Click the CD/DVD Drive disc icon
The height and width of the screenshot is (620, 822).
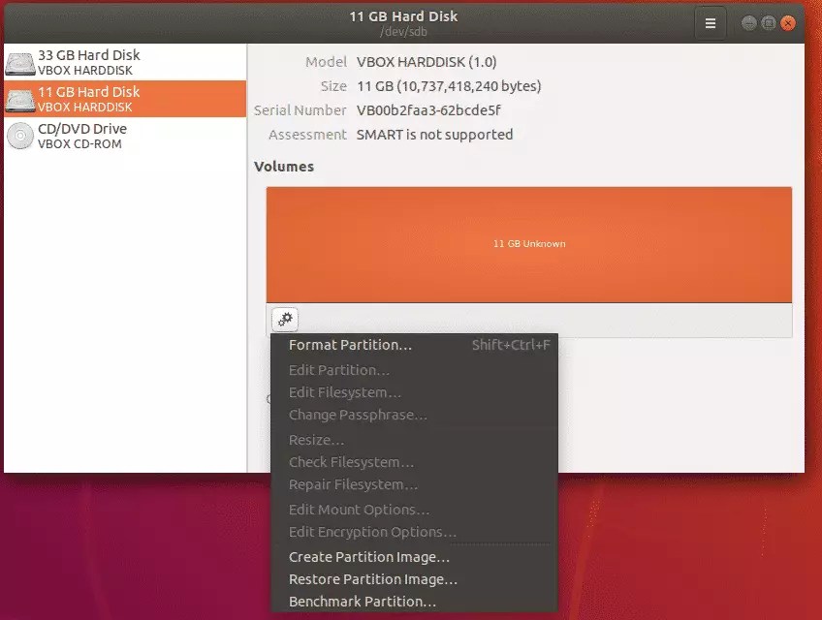[19, 135]
